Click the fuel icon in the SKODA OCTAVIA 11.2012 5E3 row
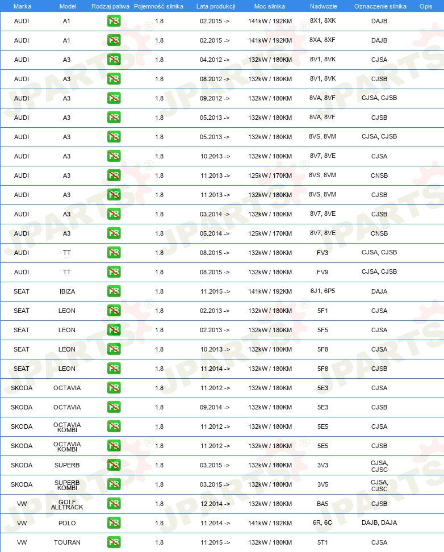Viewport: 444px width, 552px height. point(114,388)
